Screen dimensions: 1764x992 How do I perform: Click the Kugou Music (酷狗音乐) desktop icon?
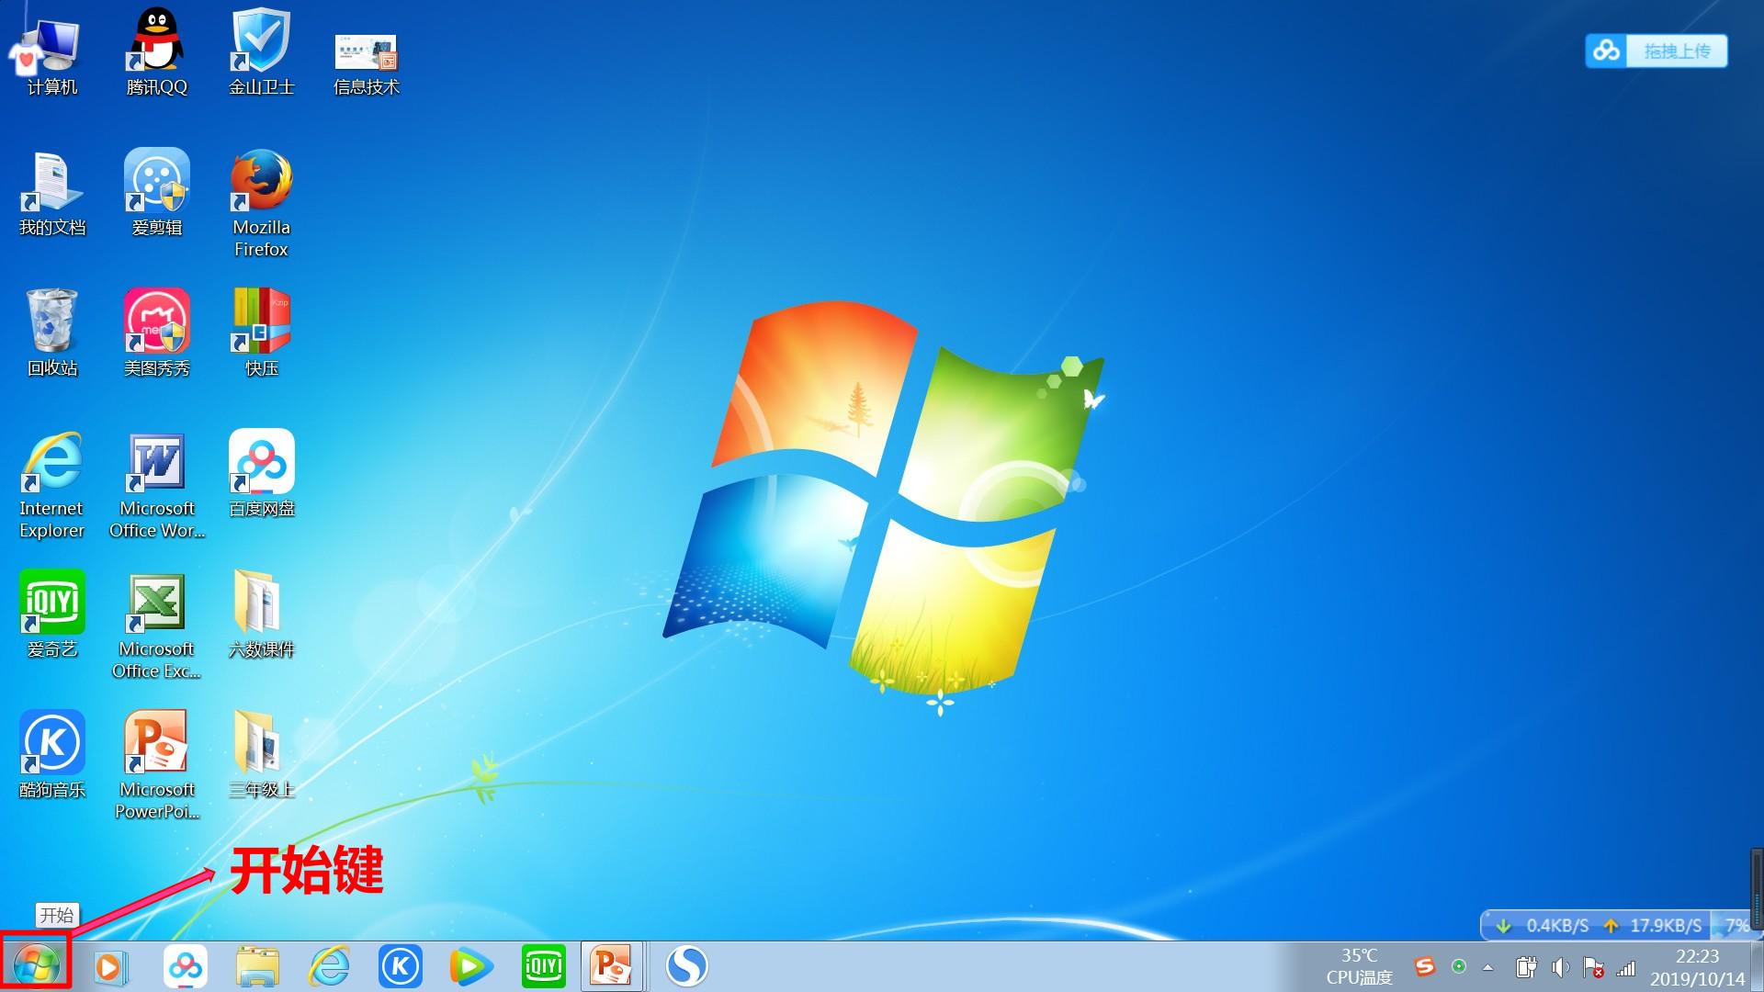tap(52, 754)
